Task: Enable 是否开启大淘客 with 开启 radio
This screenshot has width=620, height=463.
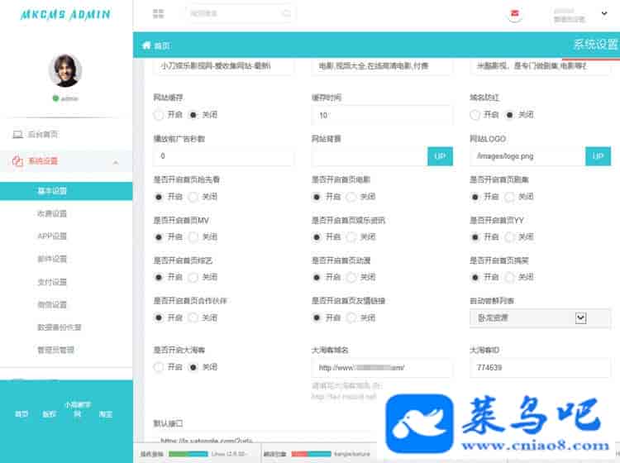Action: (x=159, y=367)
